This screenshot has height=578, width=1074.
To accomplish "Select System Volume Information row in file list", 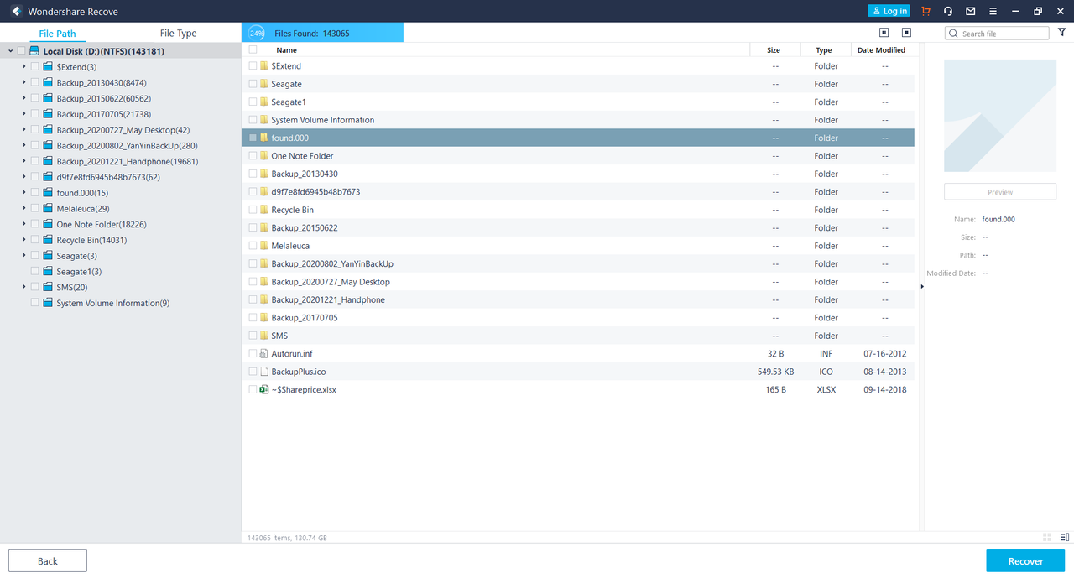I will pyautogui.click(x=578, y=120).
